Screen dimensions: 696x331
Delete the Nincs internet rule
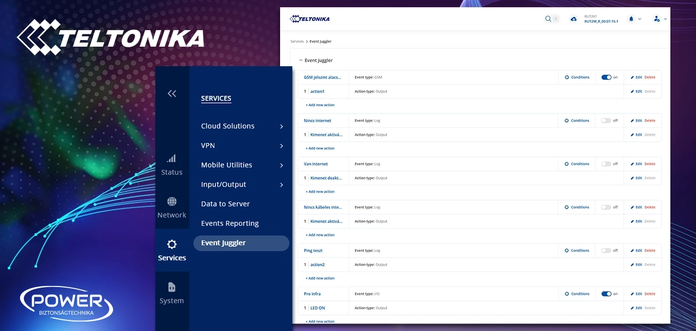650,121
